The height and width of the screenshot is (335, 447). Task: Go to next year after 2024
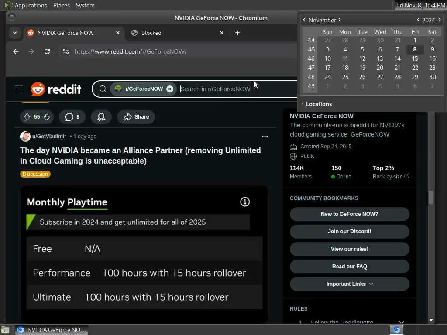click(x=439, y=20)
